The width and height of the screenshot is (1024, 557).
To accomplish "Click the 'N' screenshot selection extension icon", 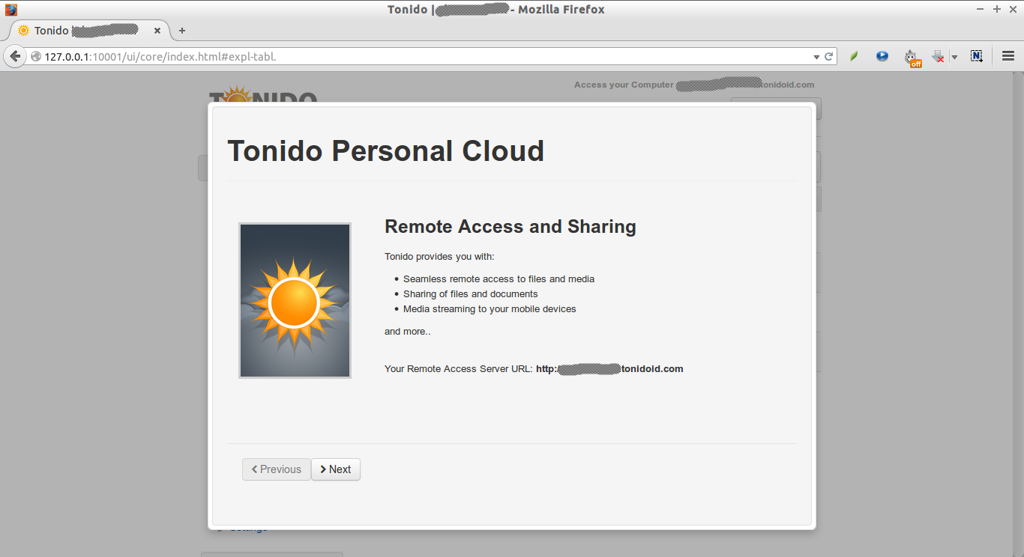I will [976, 56].
